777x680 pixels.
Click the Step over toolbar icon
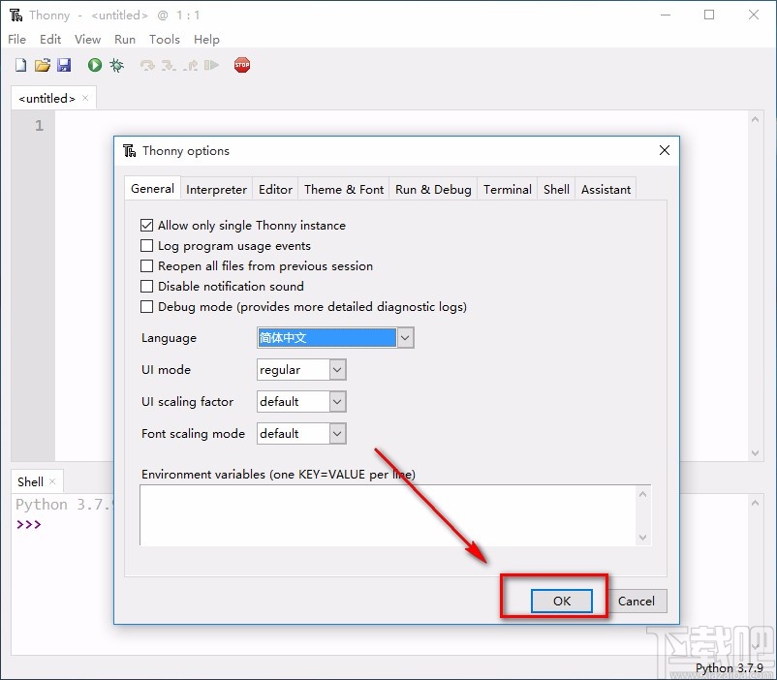pyautogui.click(x=147, y=66)
